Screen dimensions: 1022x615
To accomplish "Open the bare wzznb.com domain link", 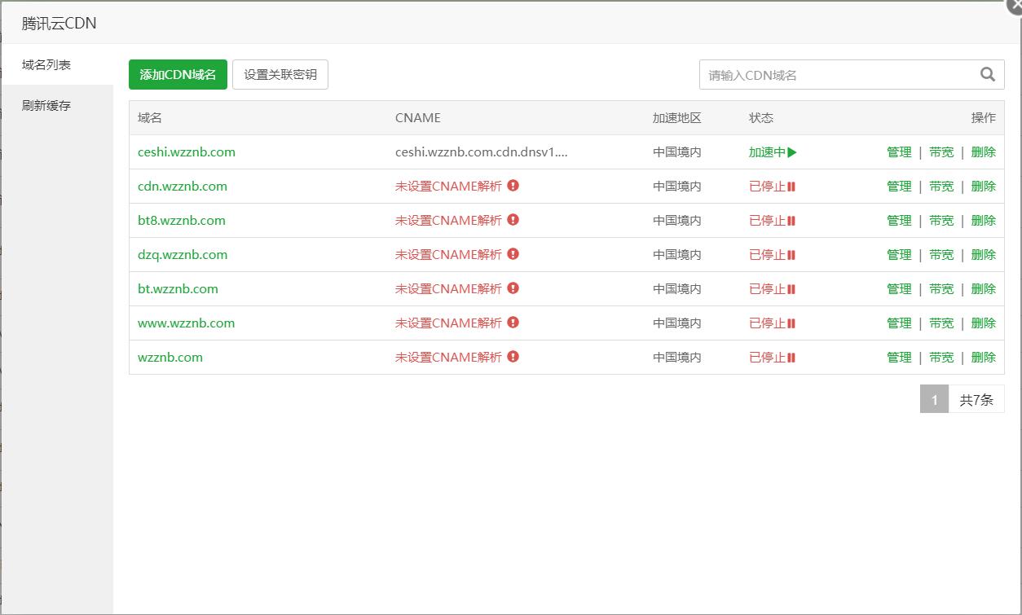I will pyautogui.click(x=170, y=358).
